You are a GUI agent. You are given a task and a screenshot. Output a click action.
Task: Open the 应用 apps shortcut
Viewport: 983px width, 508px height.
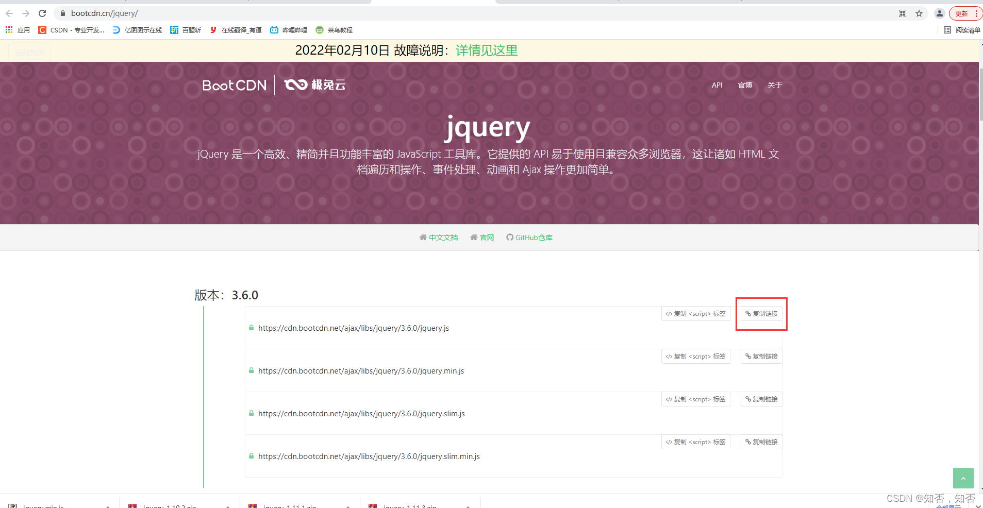18,30
